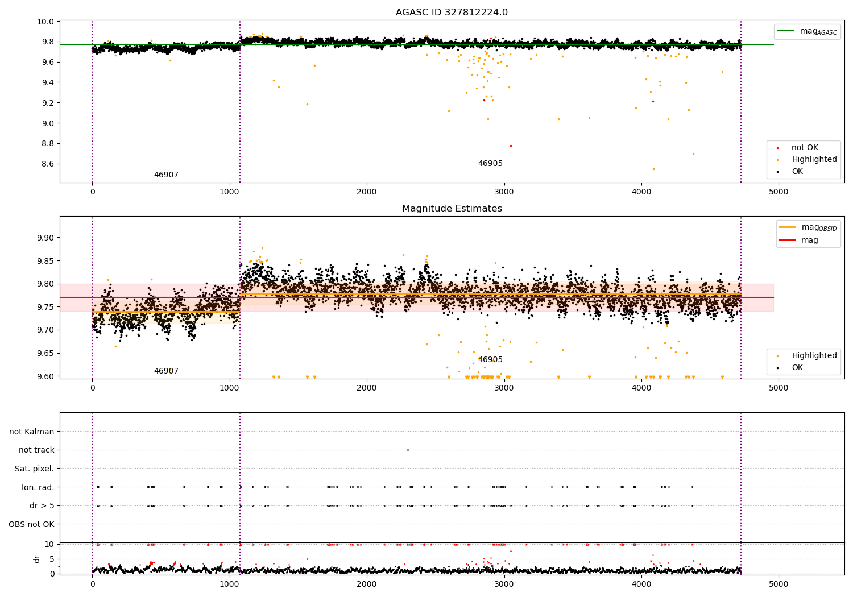Click the mag_OBSID legend label text

(819, 227)
